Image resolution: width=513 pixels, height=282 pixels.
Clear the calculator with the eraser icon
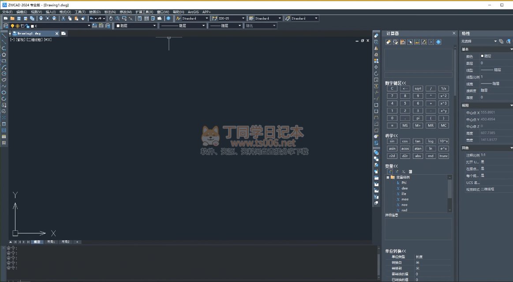[388, 42]
